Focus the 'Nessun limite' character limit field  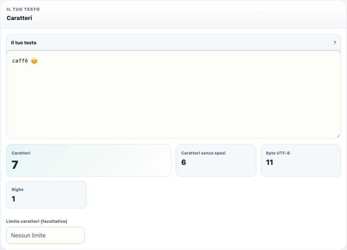(x=45, y=235)
